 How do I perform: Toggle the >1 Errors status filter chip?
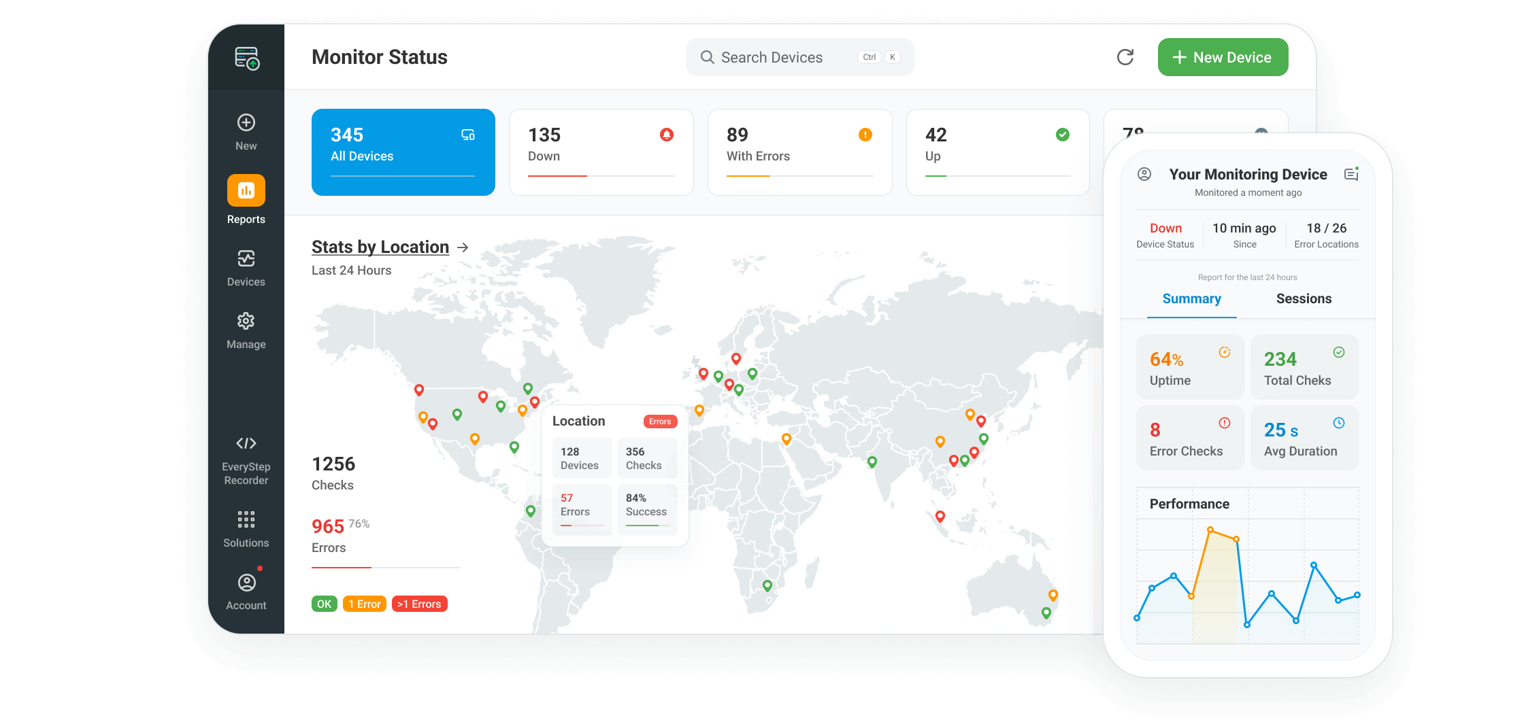pos(419,604)
